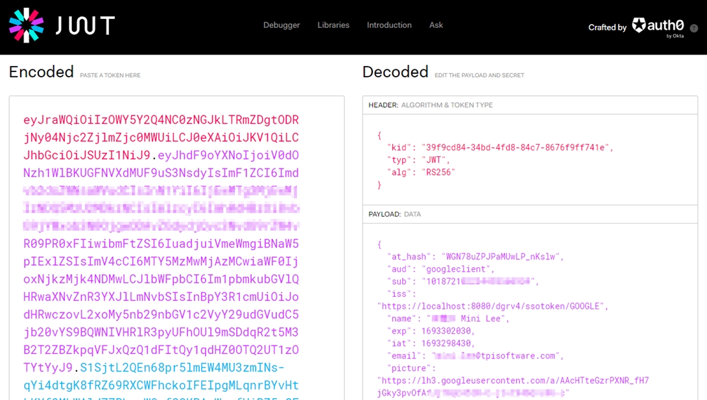Click the 'by Okta' label

(675, 36)
